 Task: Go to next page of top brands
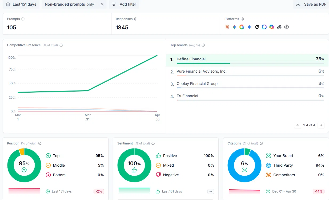pos(321,125)
